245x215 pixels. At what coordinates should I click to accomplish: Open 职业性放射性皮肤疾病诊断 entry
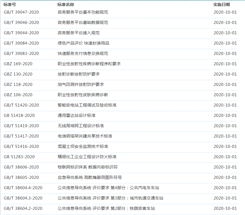(x=83, y=95)
